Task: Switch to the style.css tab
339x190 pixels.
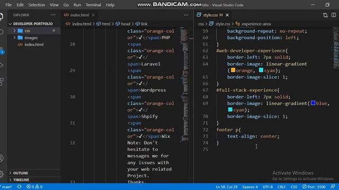Action: coord(210,15)
